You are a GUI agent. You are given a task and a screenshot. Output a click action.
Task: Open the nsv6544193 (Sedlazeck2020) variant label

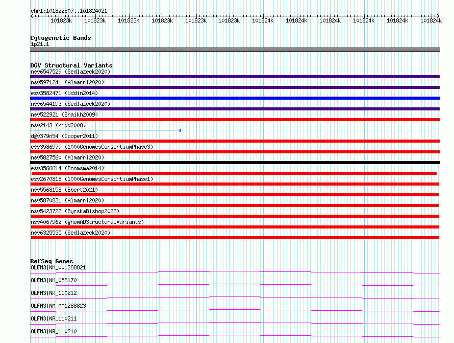pos(70,104)
